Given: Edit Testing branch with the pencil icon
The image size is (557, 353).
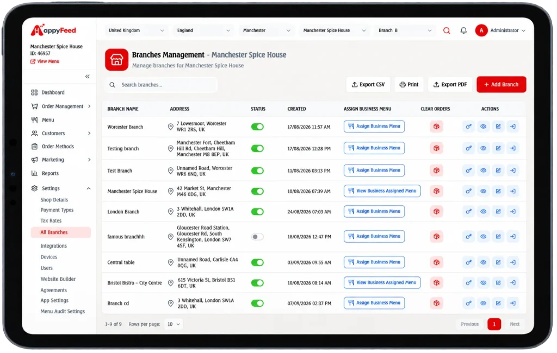Looking at the screenshot, I should coord(498,148).
